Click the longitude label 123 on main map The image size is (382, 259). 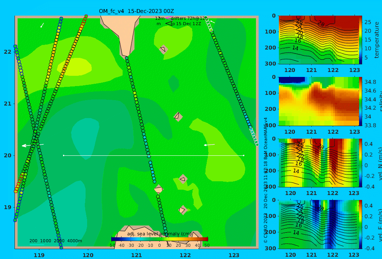pos(234,255)
